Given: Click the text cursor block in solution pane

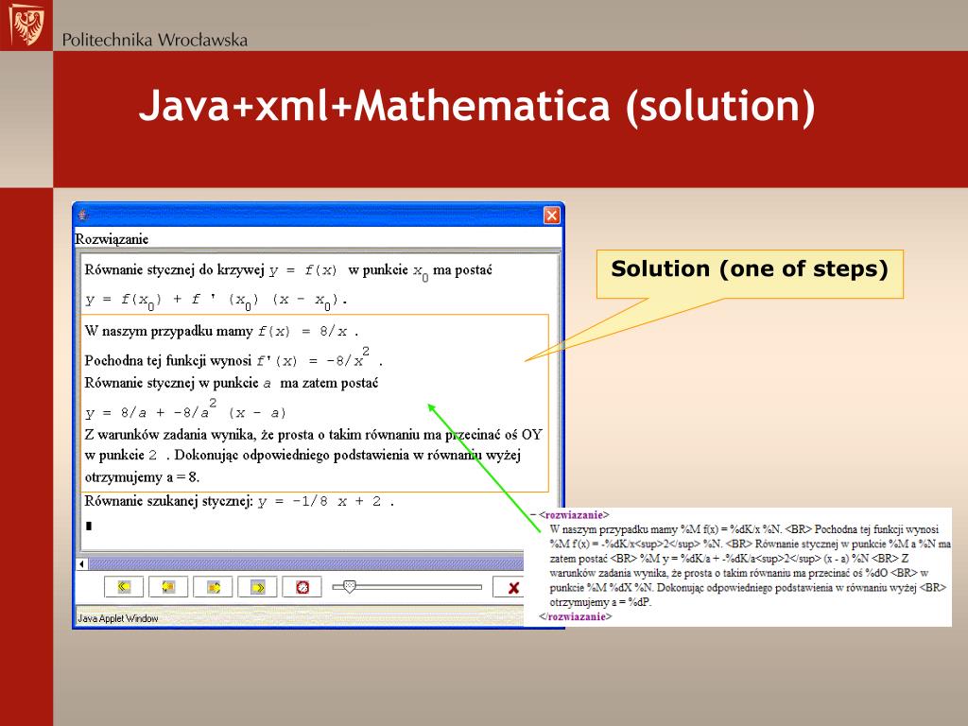Looking at the screenshot, I should click(89, 526).
